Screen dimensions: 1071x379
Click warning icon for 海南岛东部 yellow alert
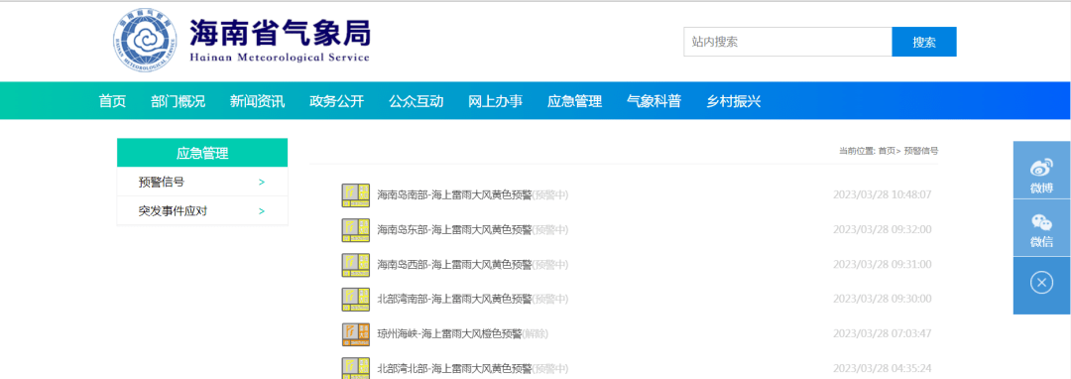click(355, 230)
